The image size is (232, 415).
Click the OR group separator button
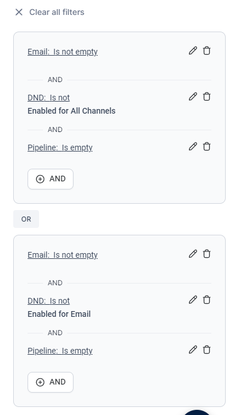coord(26,219)
